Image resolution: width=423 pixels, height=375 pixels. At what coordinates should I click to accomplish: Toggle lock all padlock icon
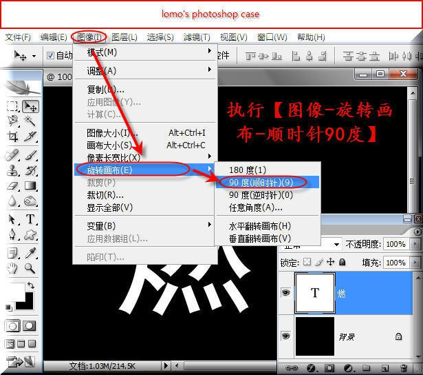click(x=342, y=262)
